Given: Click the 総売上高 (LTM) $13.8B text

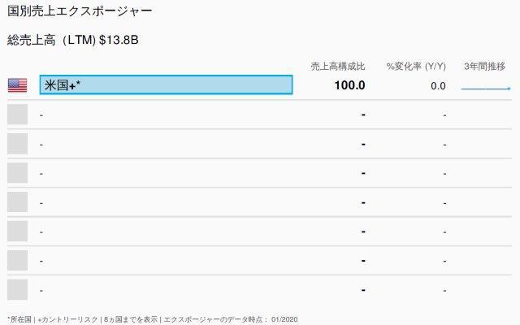Looking at the screenshot, I should click(x=72, y=40).
